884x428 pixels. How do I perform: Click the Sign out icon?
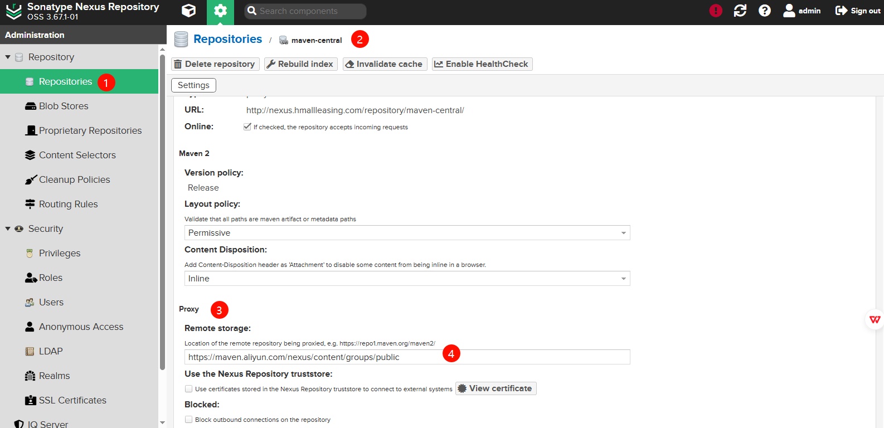841,11
